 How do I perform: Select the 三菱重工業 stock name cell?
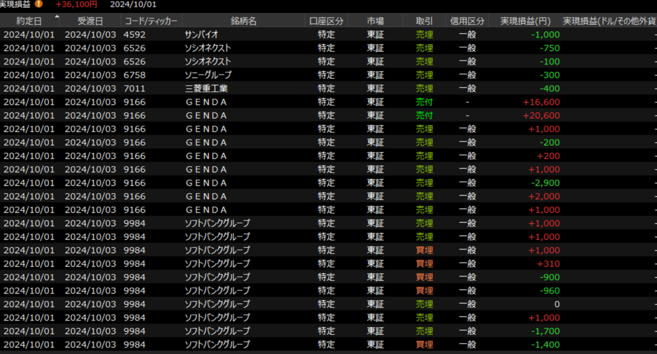(x=206, y=88)
